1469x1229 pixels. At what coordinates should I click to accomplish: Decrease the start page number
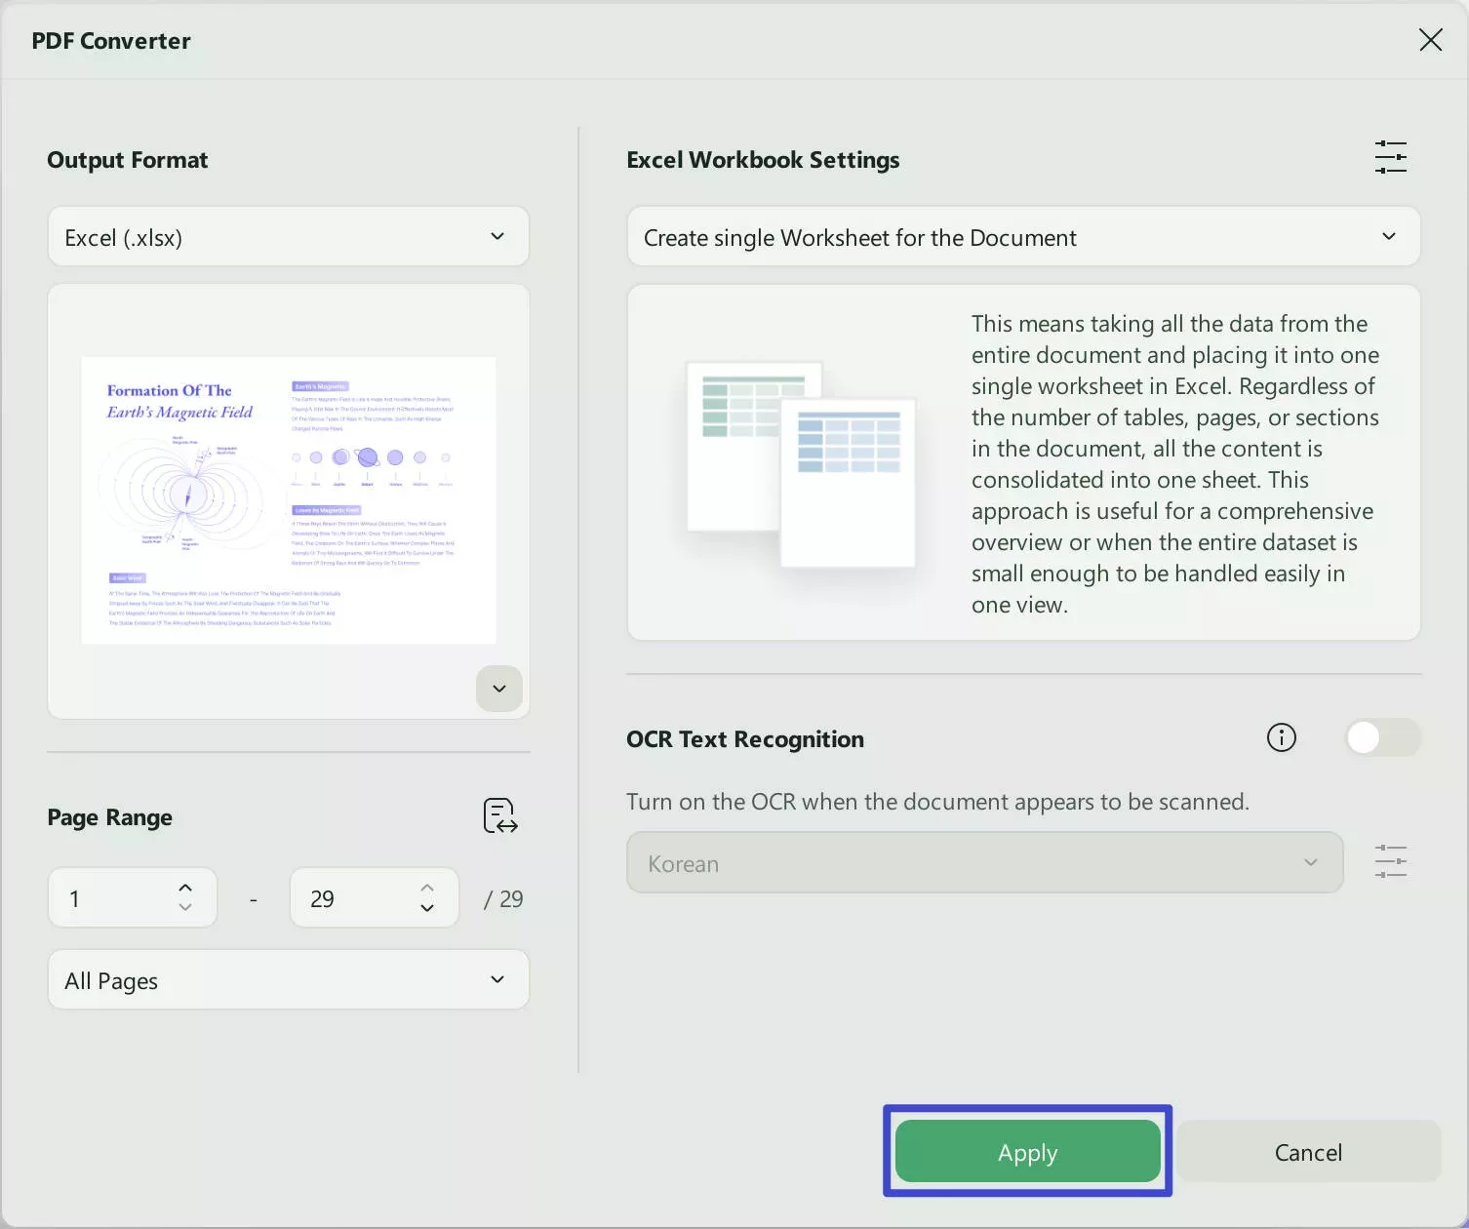[185, 908]
